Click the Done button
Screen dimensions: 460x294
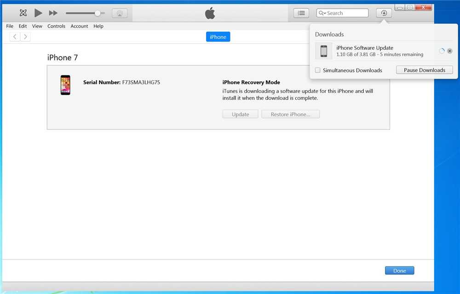[399, 271]
